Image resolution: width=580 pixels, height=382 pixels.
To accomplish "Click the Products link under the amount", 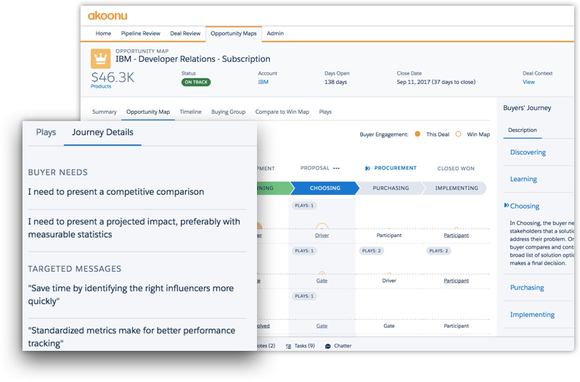I will pos(101,86).
